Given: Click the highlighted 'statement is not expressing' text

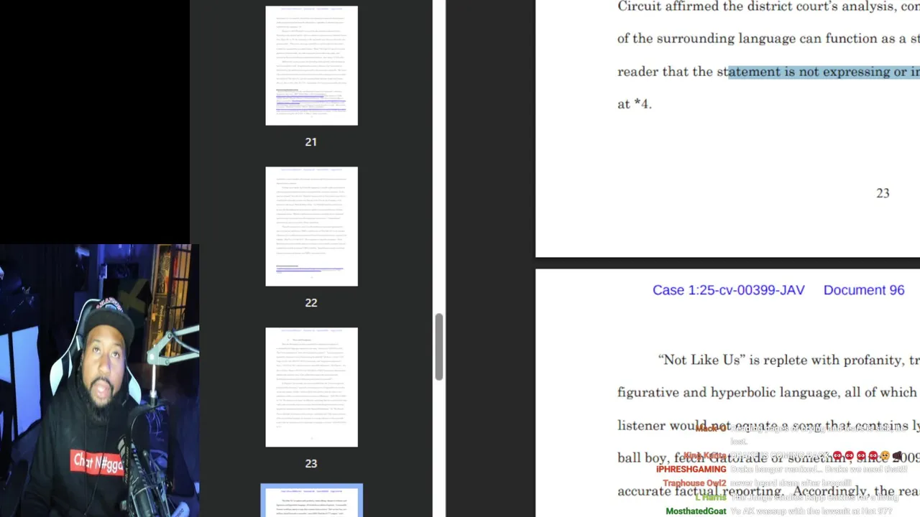Looking at the screenshot, I should pos(824,71).
